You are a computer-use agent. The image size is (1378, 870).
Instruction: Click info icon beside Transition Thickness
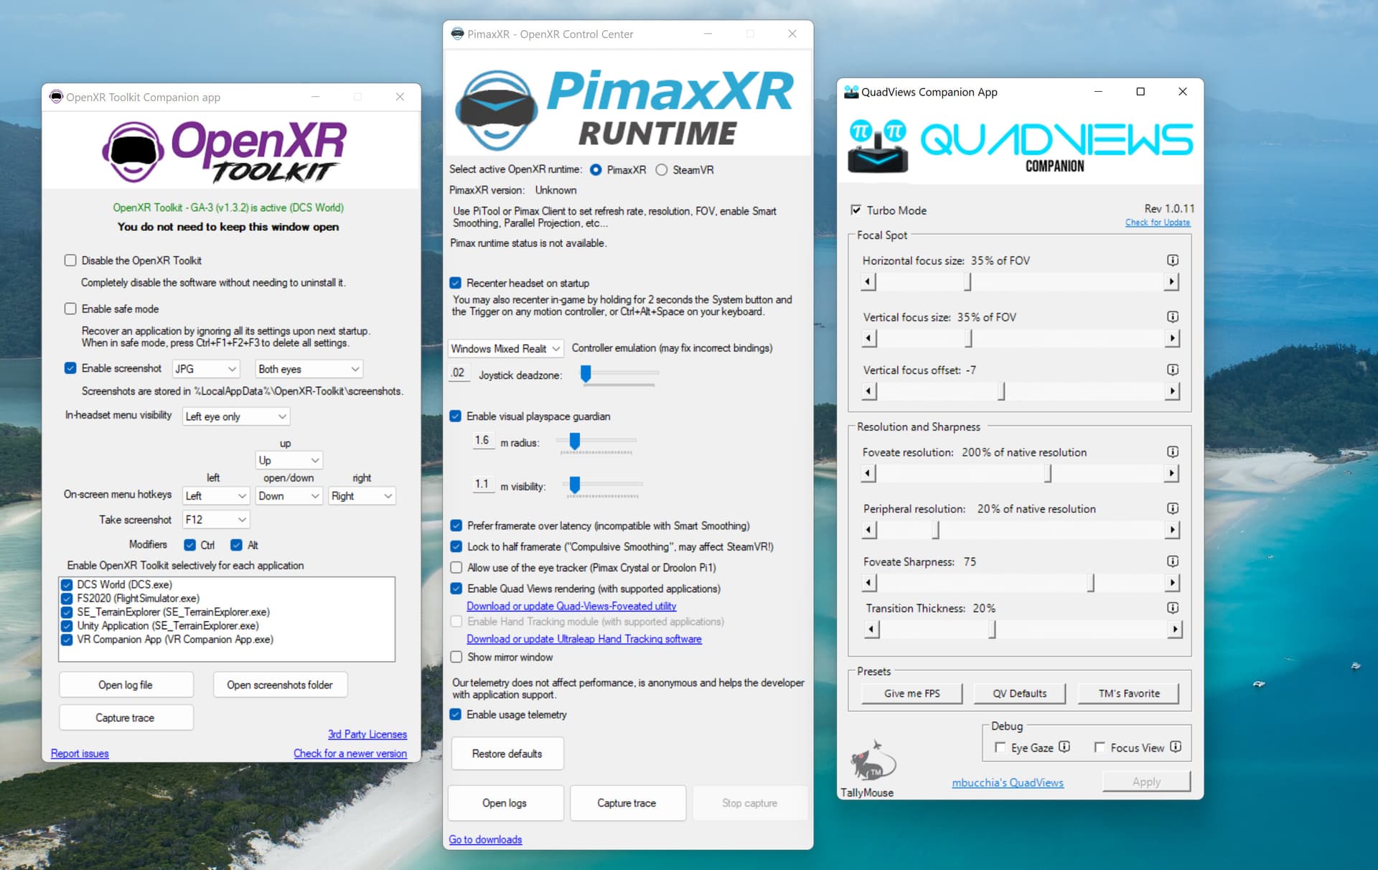coord(1172,607)
